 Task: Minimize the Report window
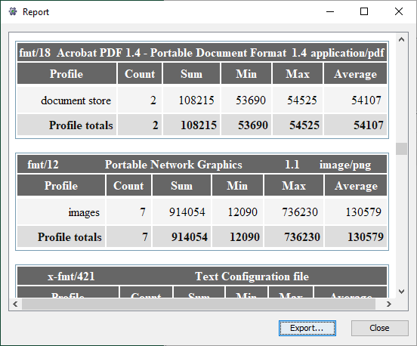pyautogui.click(x=330, y=11)
